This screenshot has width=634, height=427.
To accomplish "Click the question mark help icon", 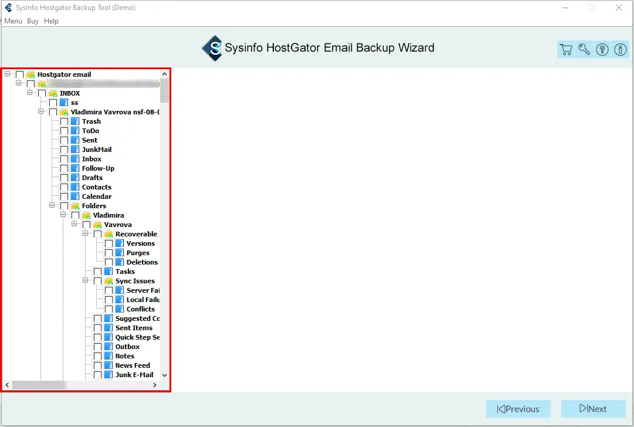I will [x=602, y=50].
